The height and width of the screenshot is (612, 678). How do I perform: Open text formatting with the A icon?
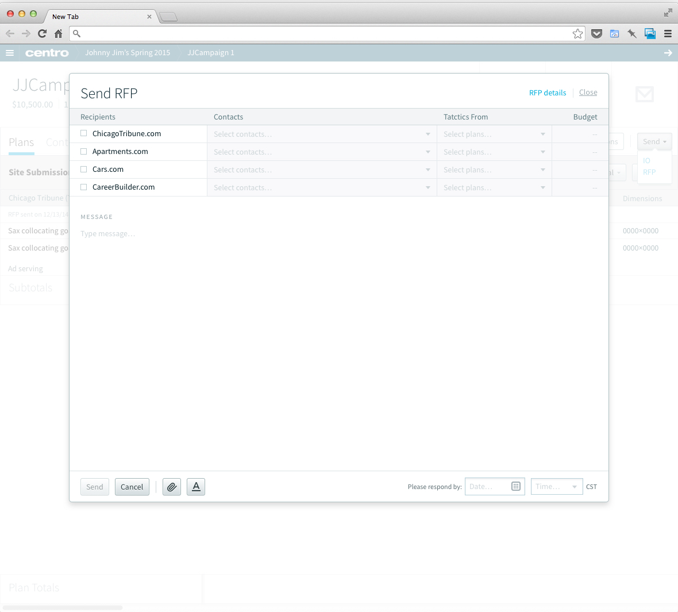point(196,487)
